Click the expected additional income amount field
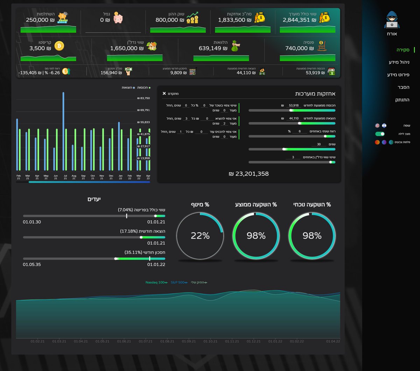Image resolution: width=420 pixels, height=371 pixels. (x=201, y=131)
